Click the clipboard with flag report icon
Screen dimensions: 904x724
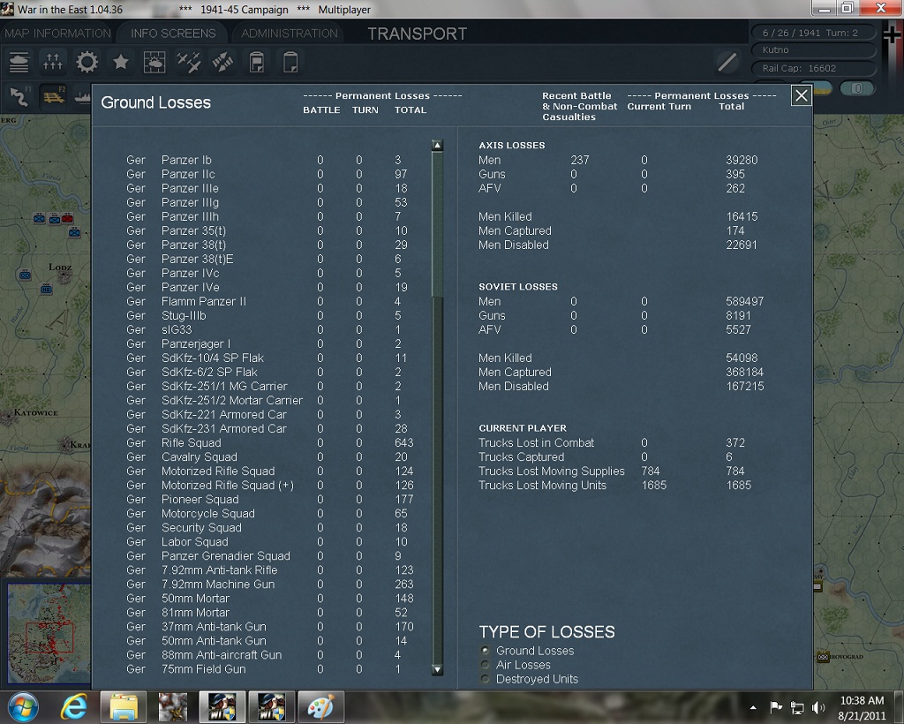[257, 63]
